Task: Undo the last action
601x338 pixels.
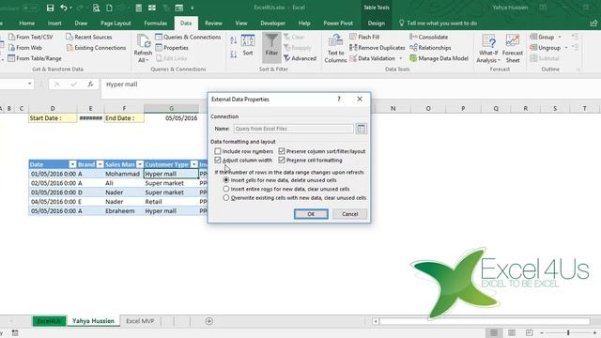Action: [x=64, y=8]
